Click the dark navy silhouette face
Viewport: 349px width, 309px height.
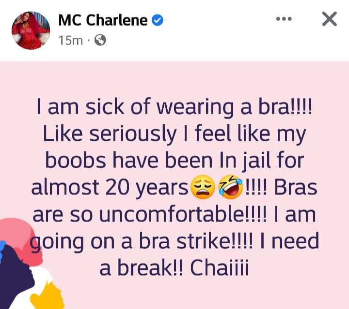pos(16,278)
